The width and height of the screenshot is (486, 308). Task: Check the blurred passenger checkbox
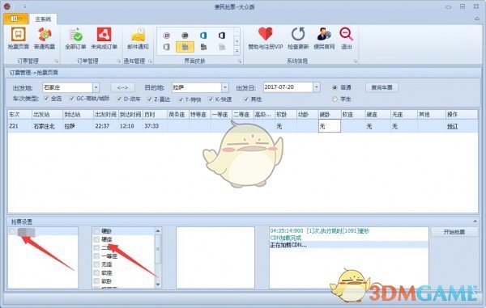(x=12, y=231)
